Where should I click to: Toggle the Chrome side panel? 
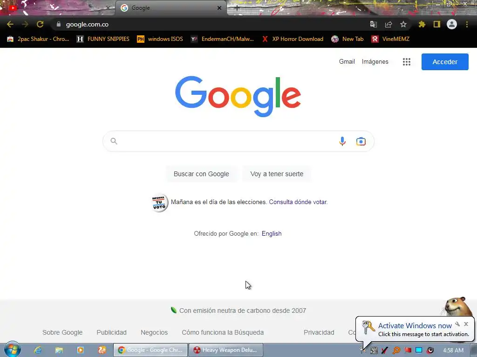(x=437, y=24)
